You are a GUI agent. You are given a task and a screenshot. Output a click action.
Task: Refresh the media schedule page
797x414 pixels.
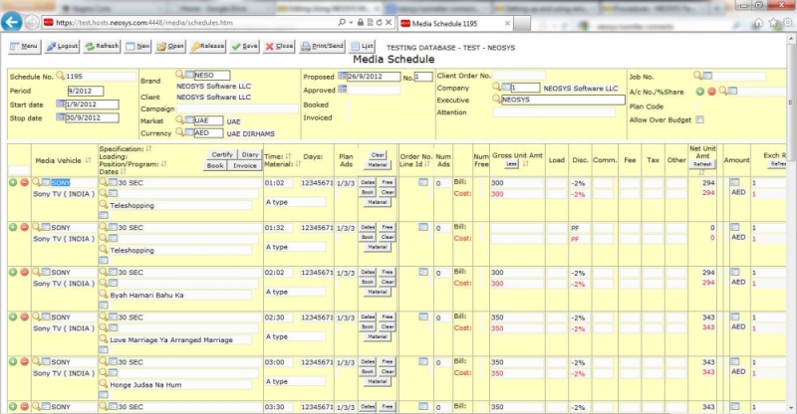103,46
